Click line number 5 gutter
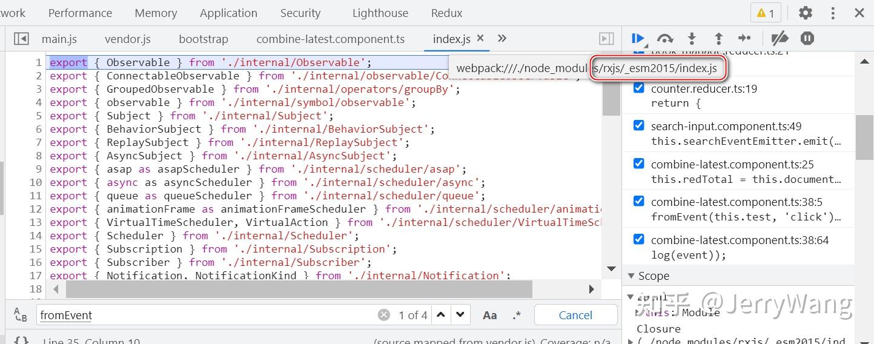This screenshot has width=874, height=344. pos(38,116)
